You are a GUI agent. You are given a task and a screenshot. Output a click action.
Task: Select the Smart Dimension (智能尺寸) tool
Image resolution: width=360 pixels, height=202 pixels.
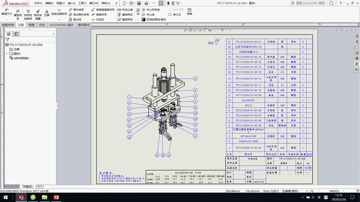coord(7,12)
